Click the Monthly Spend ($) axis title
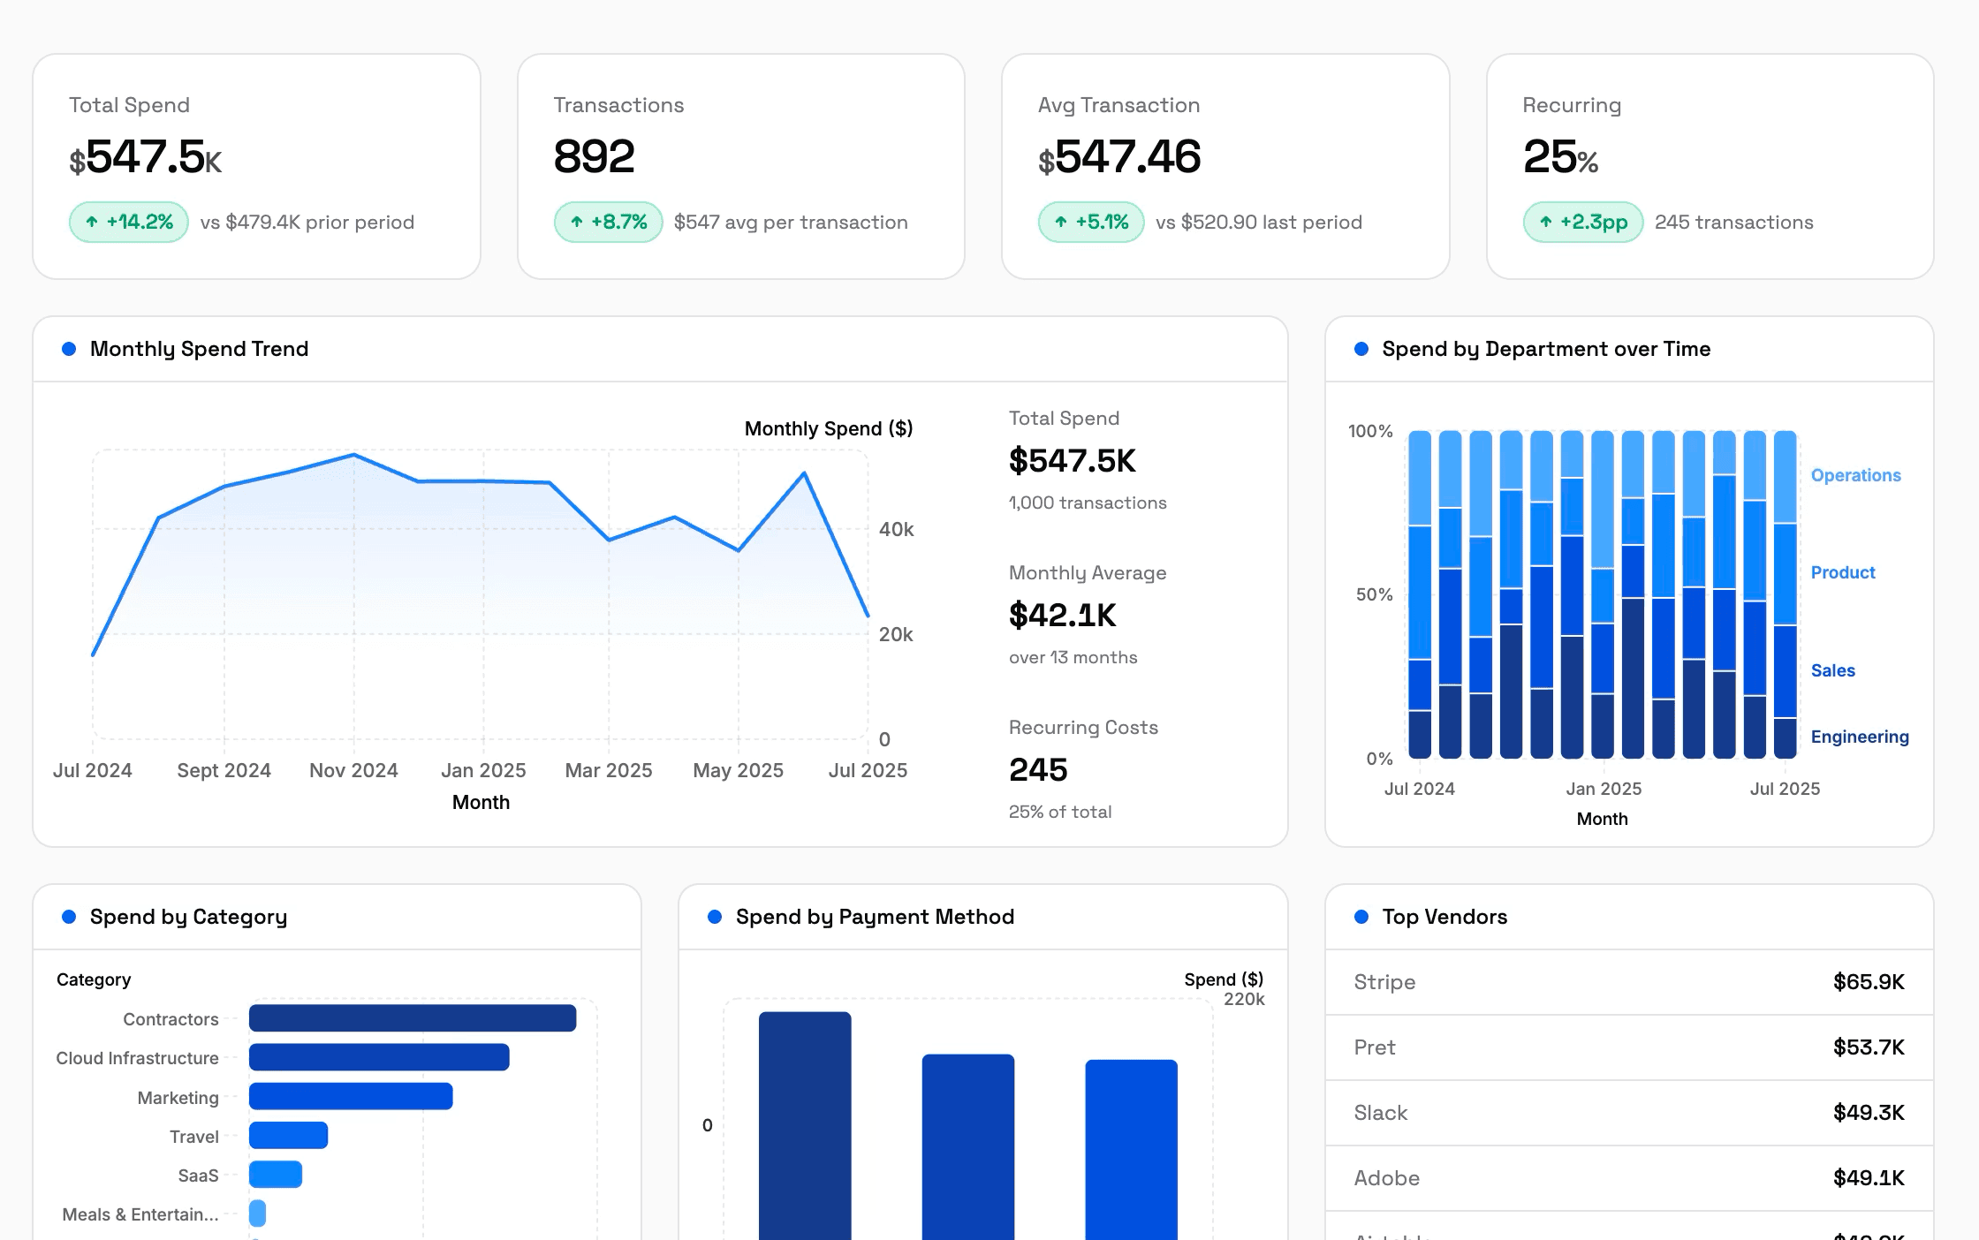This screenshot has height=1240, width=1979. coord(829,428)
